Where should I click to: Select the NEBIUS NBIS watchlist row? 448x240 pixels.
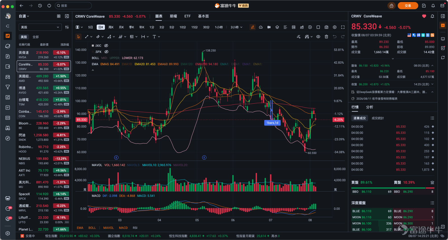pos(44,161)
